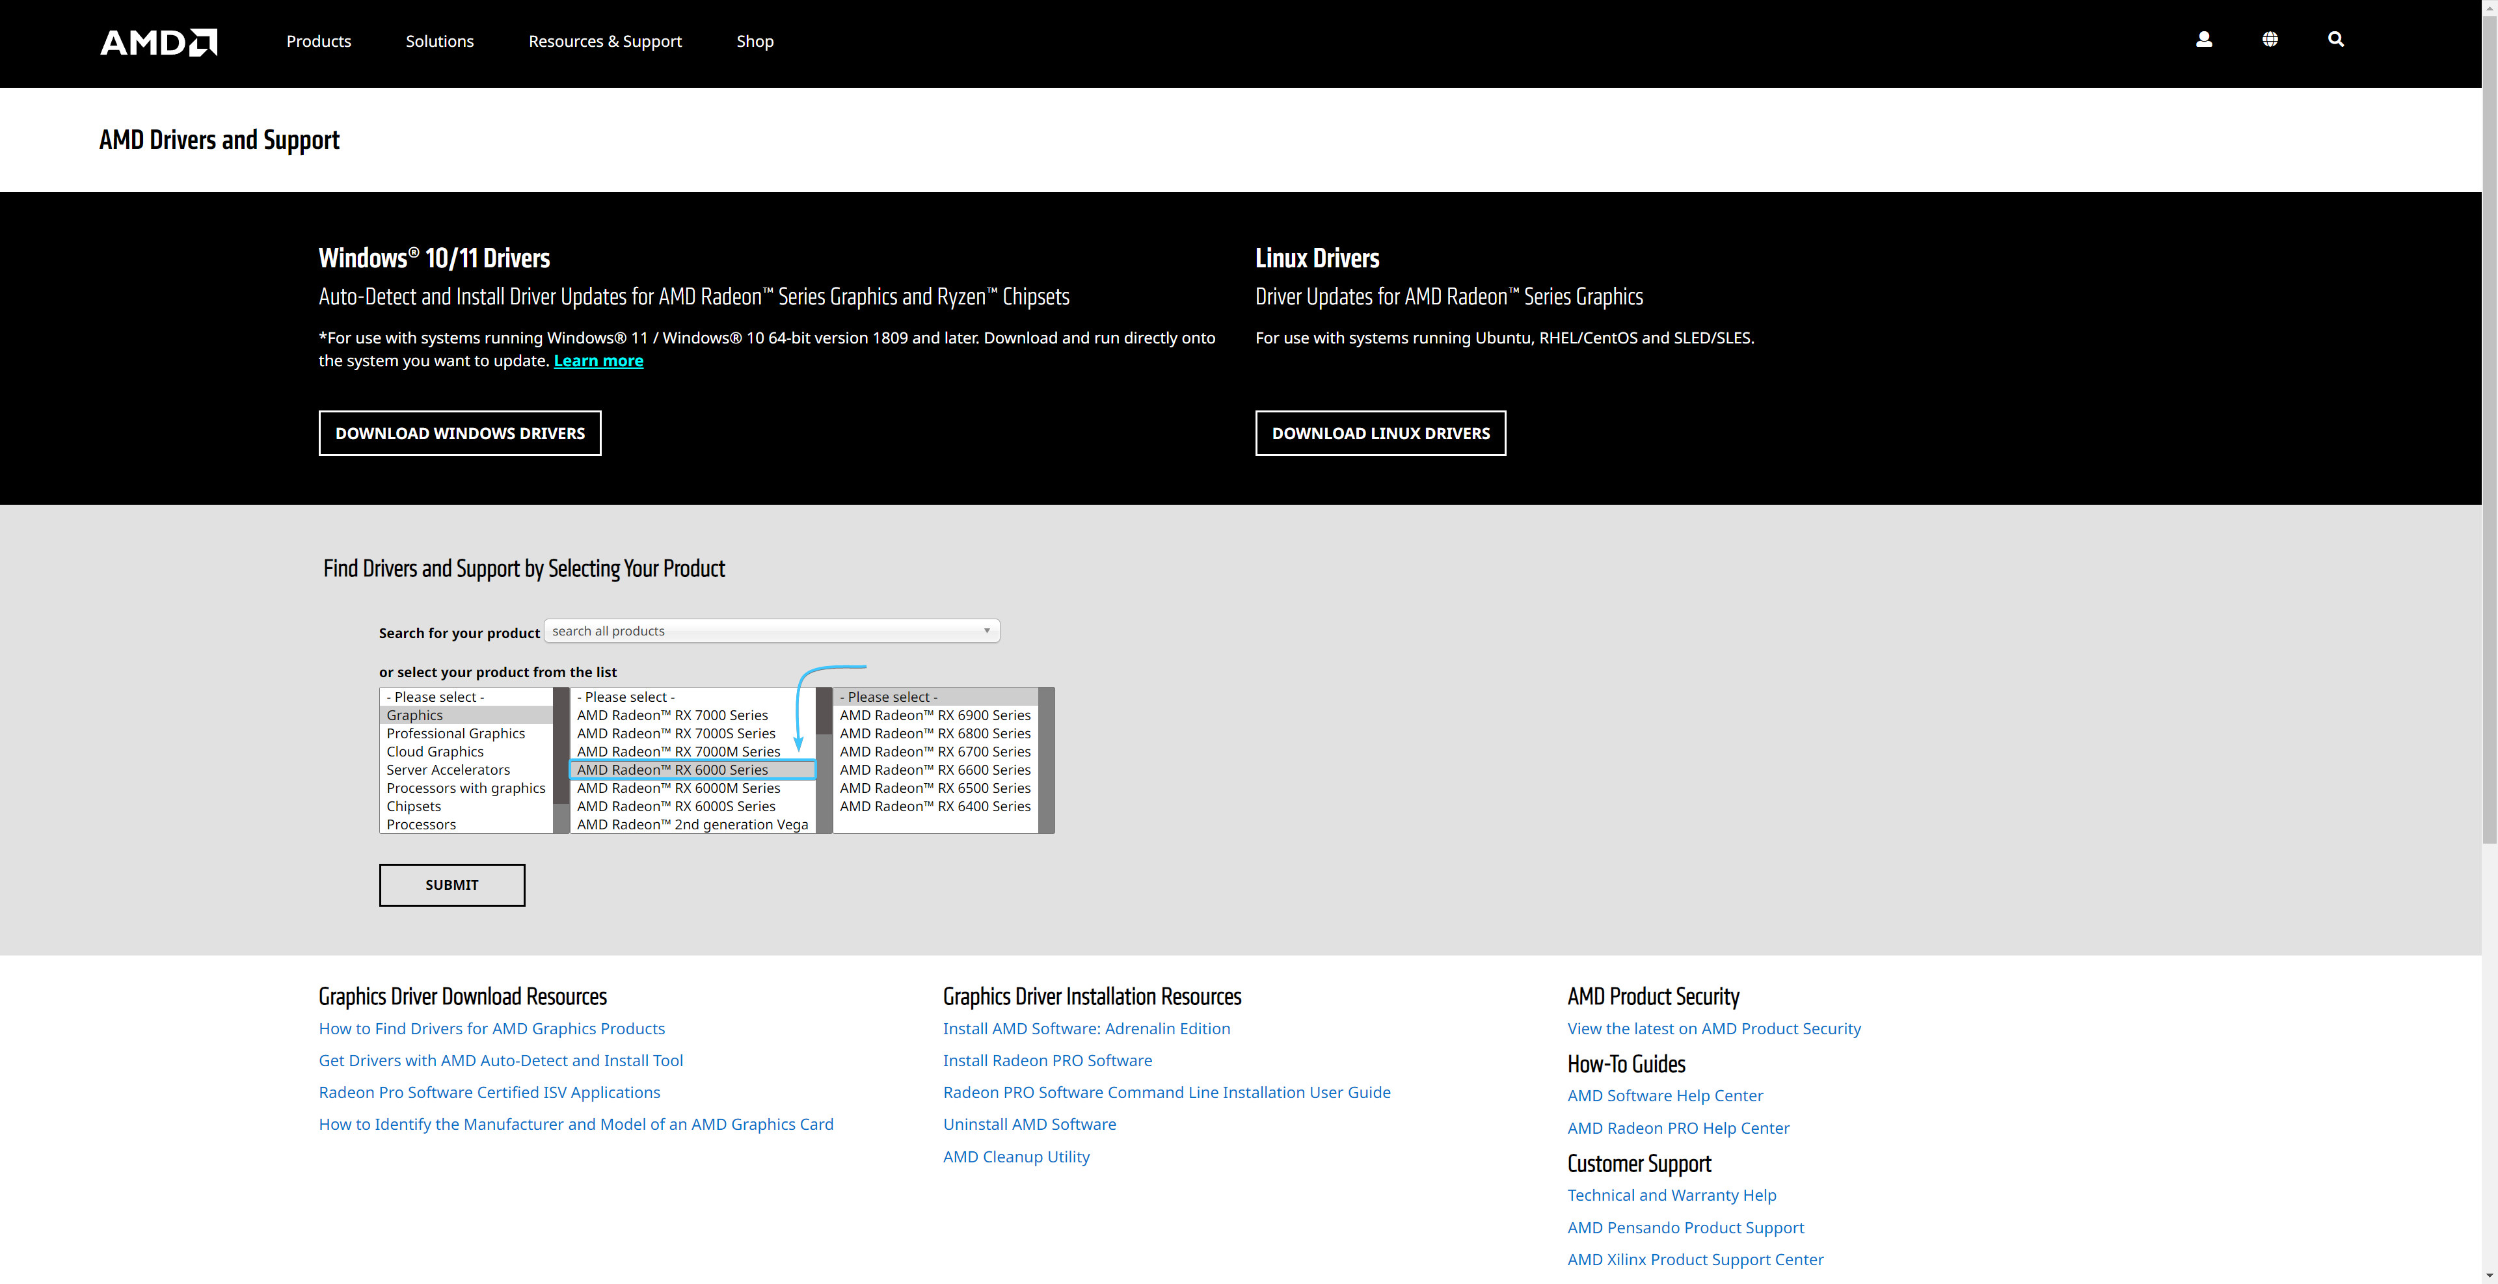2498x1284 pixels.
Task: Open the Resources & Support menu
Action: (604, 42)
